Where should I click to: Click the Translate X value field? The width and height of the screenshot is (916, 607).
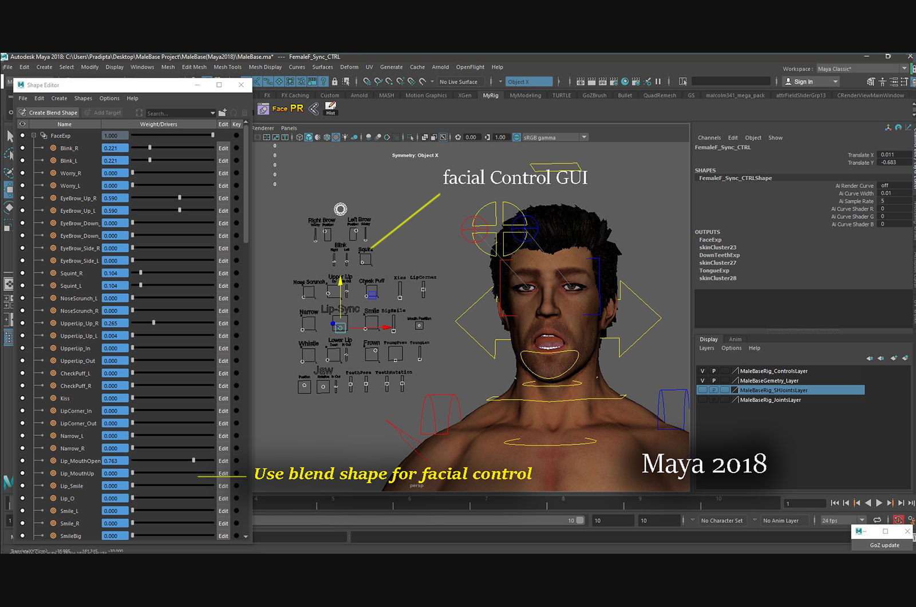[x=894, y=155]
